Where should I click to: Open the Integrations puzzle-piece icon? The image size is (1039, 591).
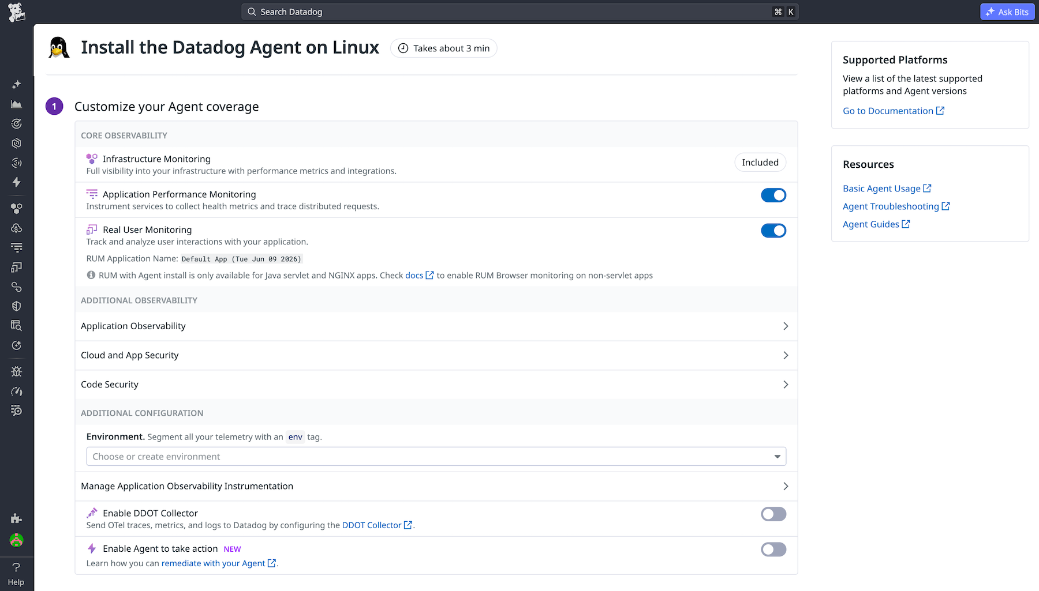(x=17, y=518)
